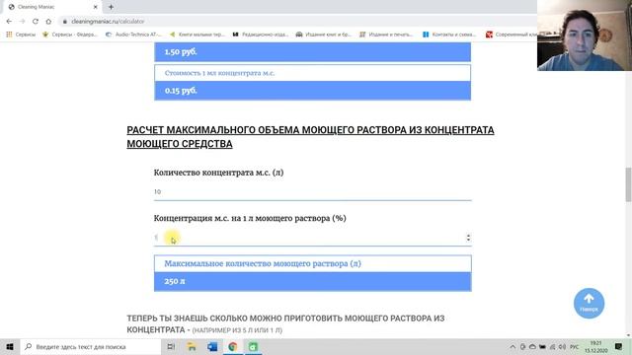
Task: Open the notification center icon
Action: (x=619, y=346)
